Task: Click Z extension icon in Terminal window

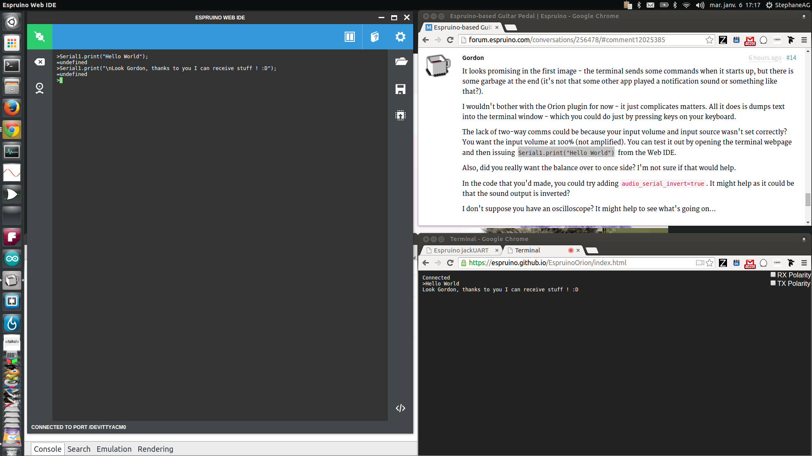Action: [x=723, y=263]
